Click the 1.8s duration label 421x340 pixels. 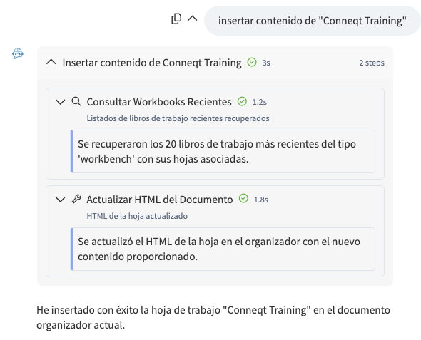pyautogui.click(x=261, y=200)
